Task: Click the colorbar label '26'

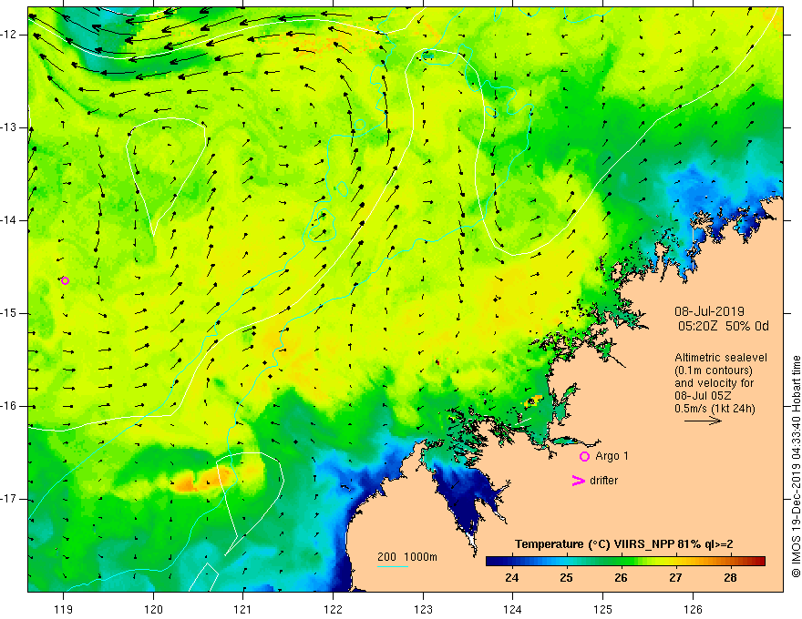Action: [x=621, y=578]
